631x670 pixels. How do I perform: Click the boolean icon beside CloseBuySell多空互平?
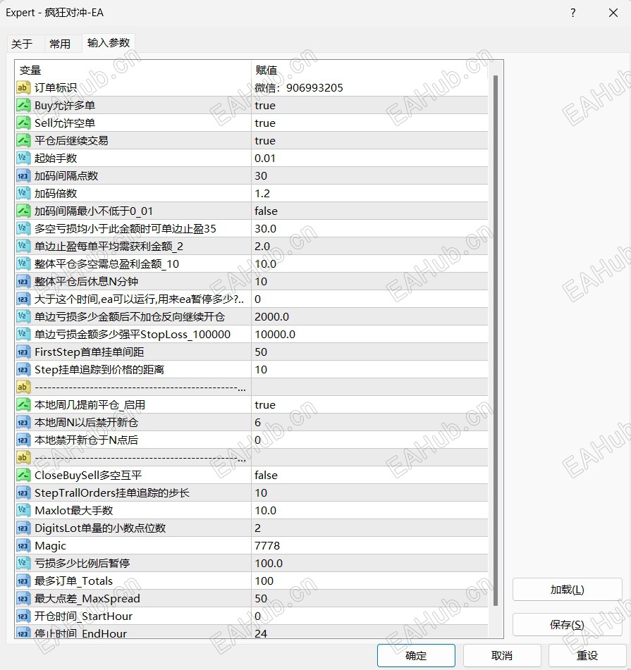[23, 475]
